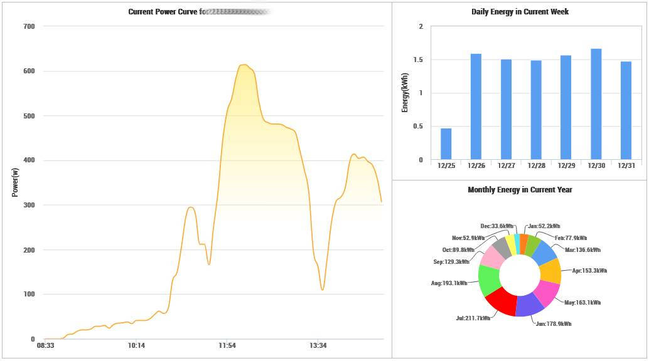Click the red July donut slice

503,301
